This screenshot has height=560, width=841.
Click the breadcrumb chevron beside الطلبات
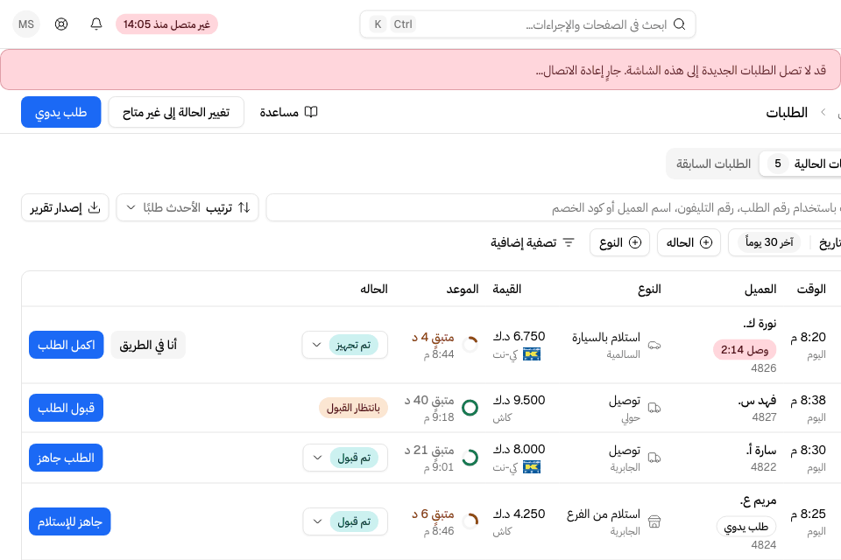823,112
